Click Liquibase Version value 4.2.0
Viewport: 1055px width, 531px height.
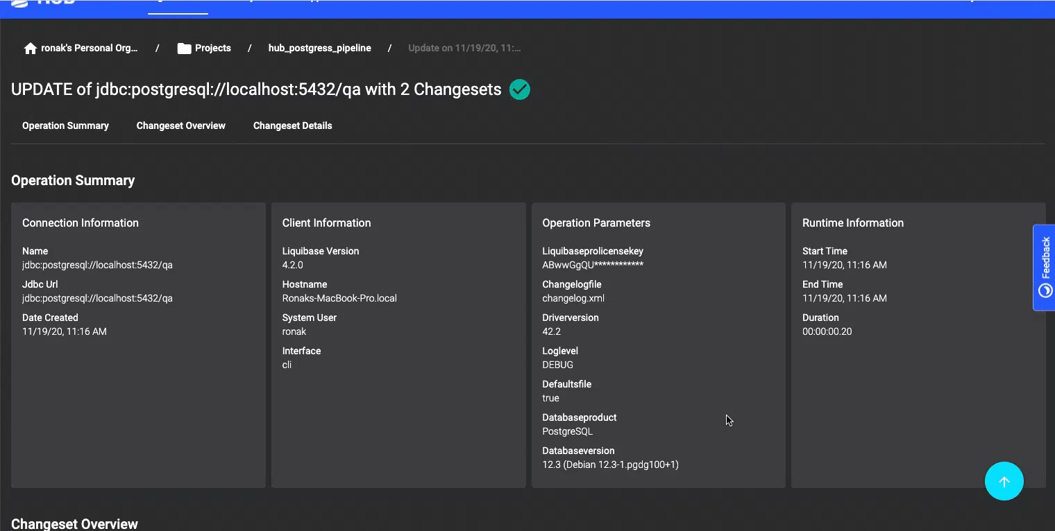pyautogui.click(x=293, y=265)
